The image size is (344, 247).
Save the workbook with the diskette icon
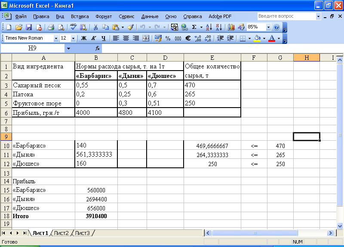(x=29, y=27)
